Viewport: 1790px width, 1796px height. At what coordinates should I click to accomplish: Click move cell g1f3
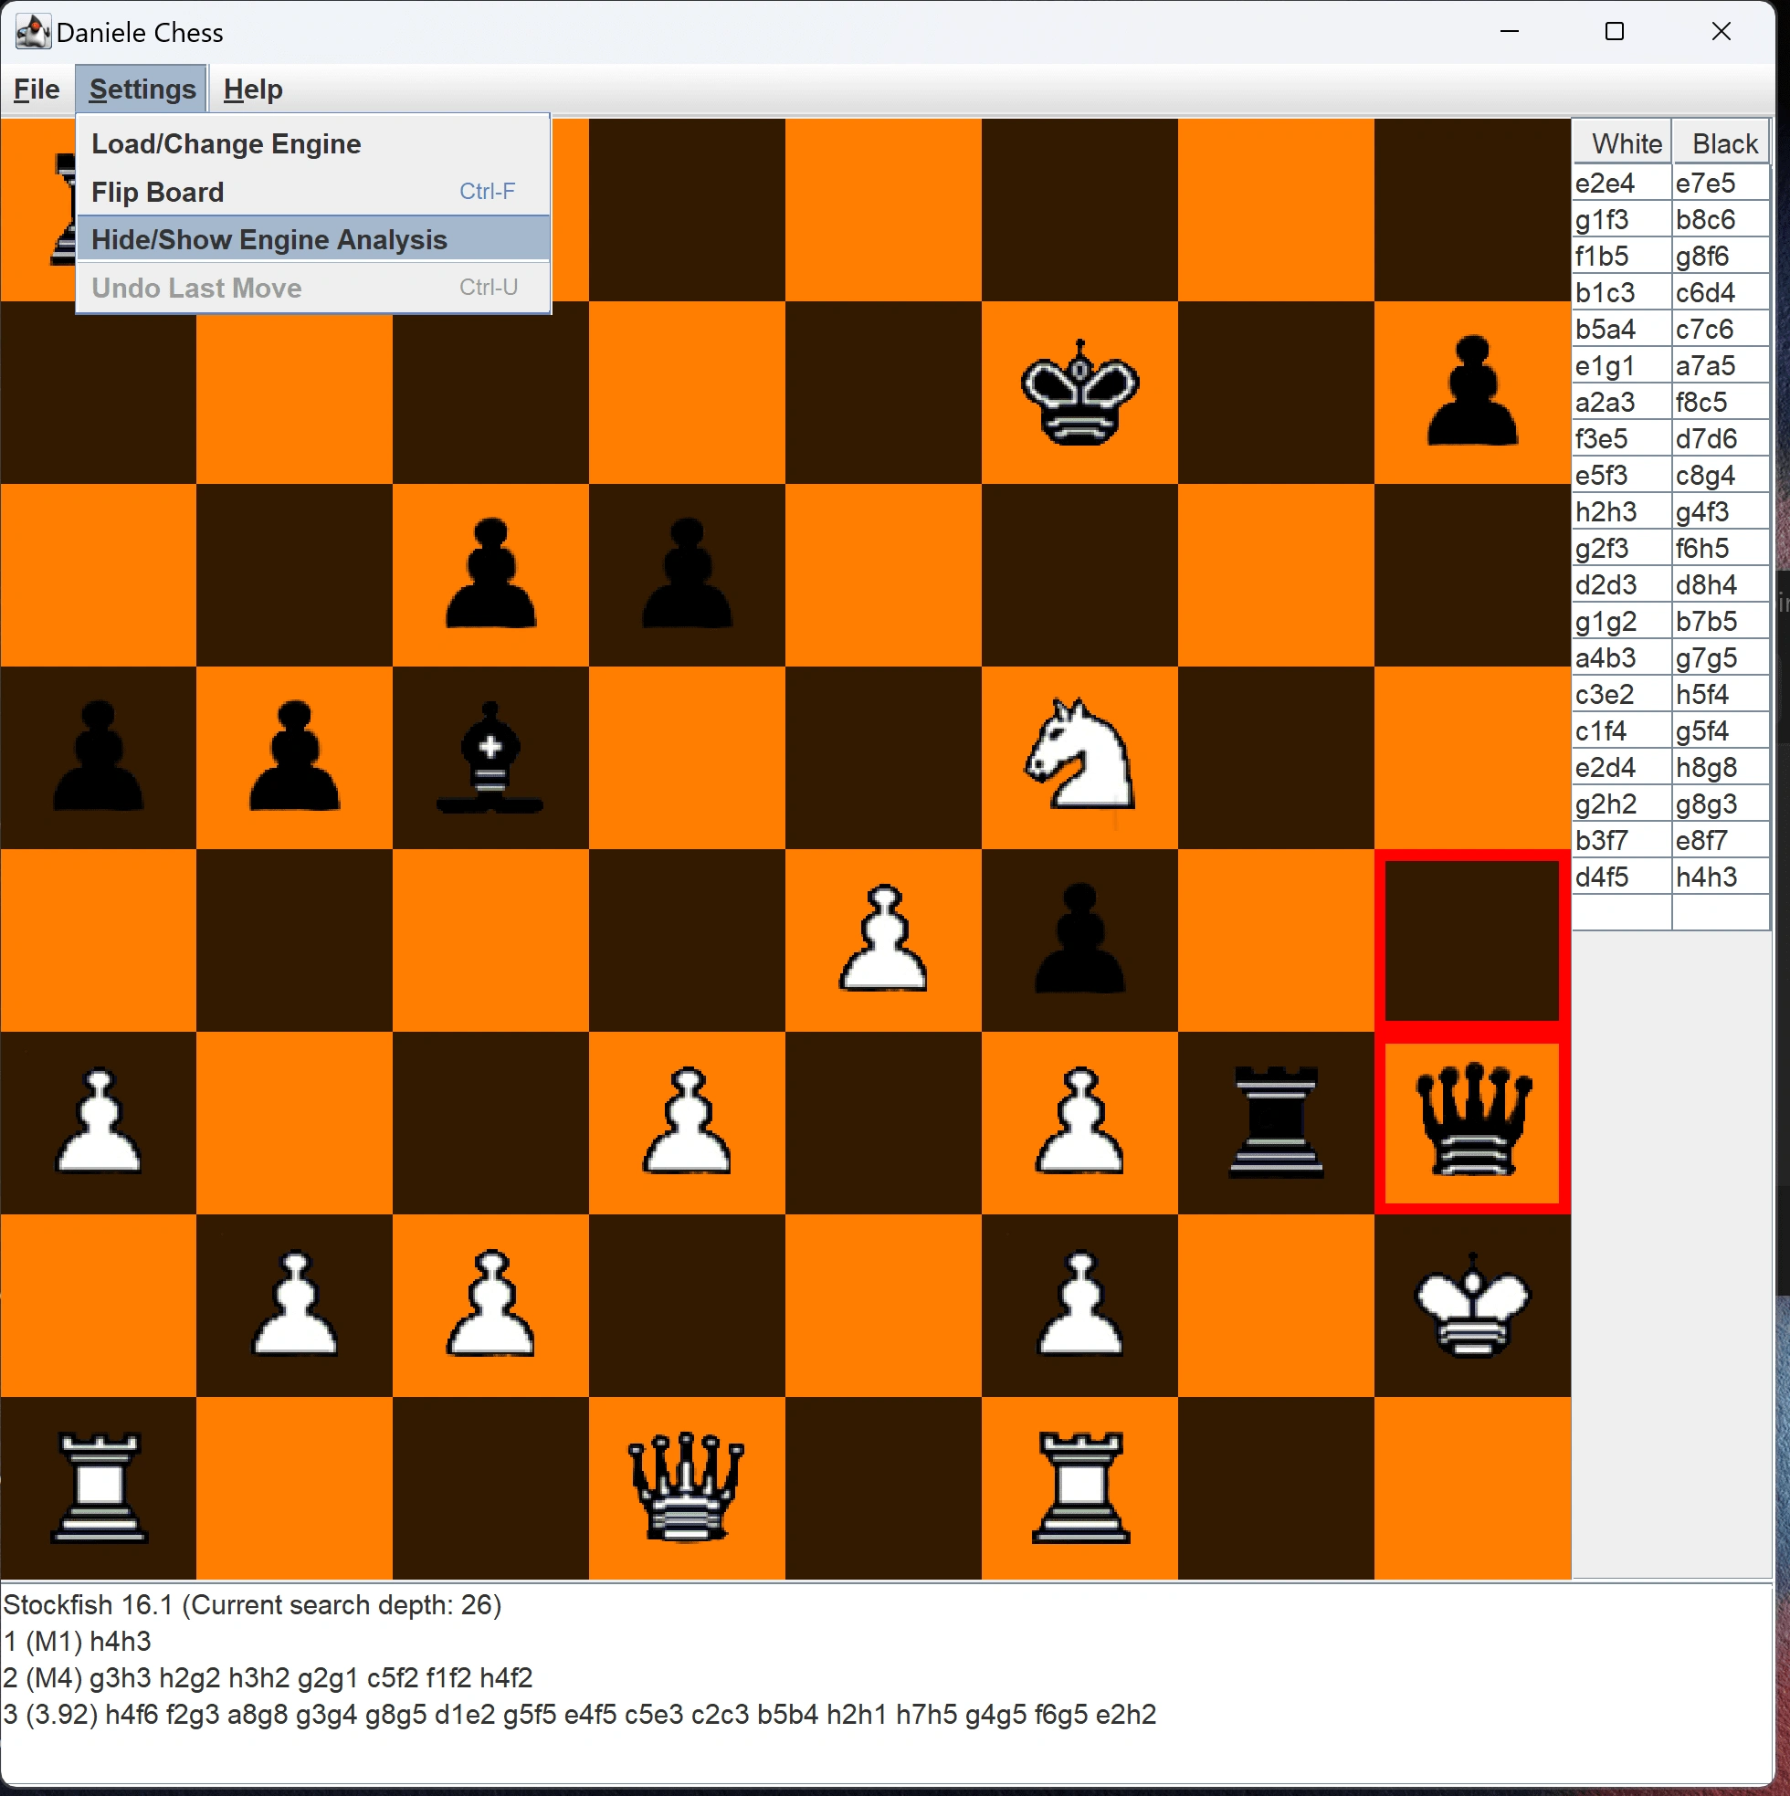click(x=1622, y=219)
